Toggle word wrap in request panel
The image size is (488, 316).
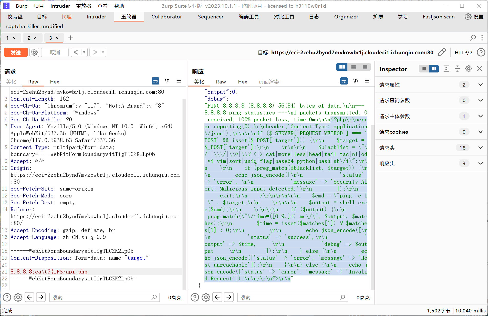point(155,81)
